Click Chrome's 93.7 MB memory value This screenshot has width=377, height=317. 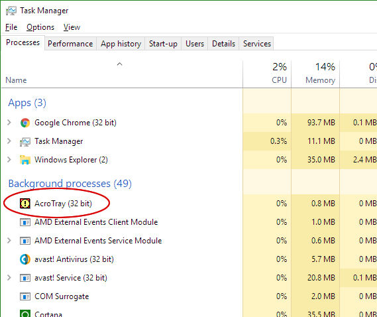[321, 123]
